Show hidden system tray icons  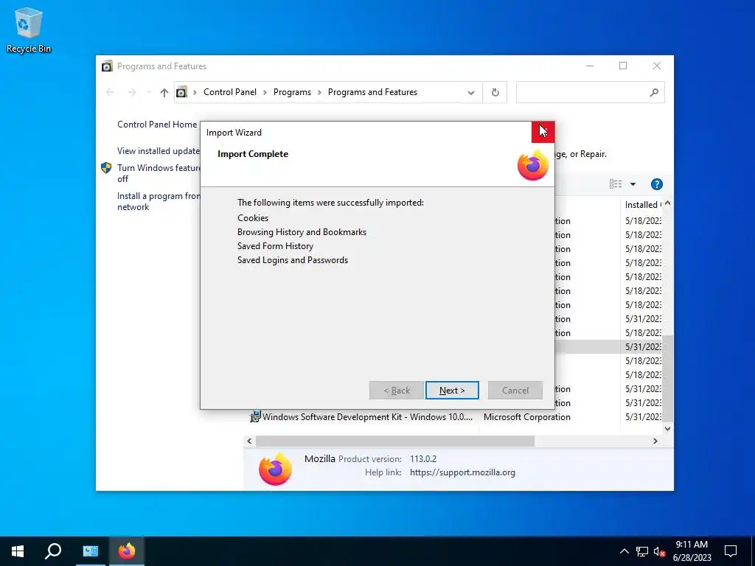[x=624, y=551]
